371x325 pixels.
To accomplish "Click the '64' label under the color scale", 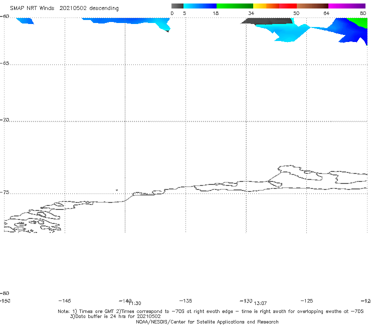I will pyautogui.click(x=326, y=13).
